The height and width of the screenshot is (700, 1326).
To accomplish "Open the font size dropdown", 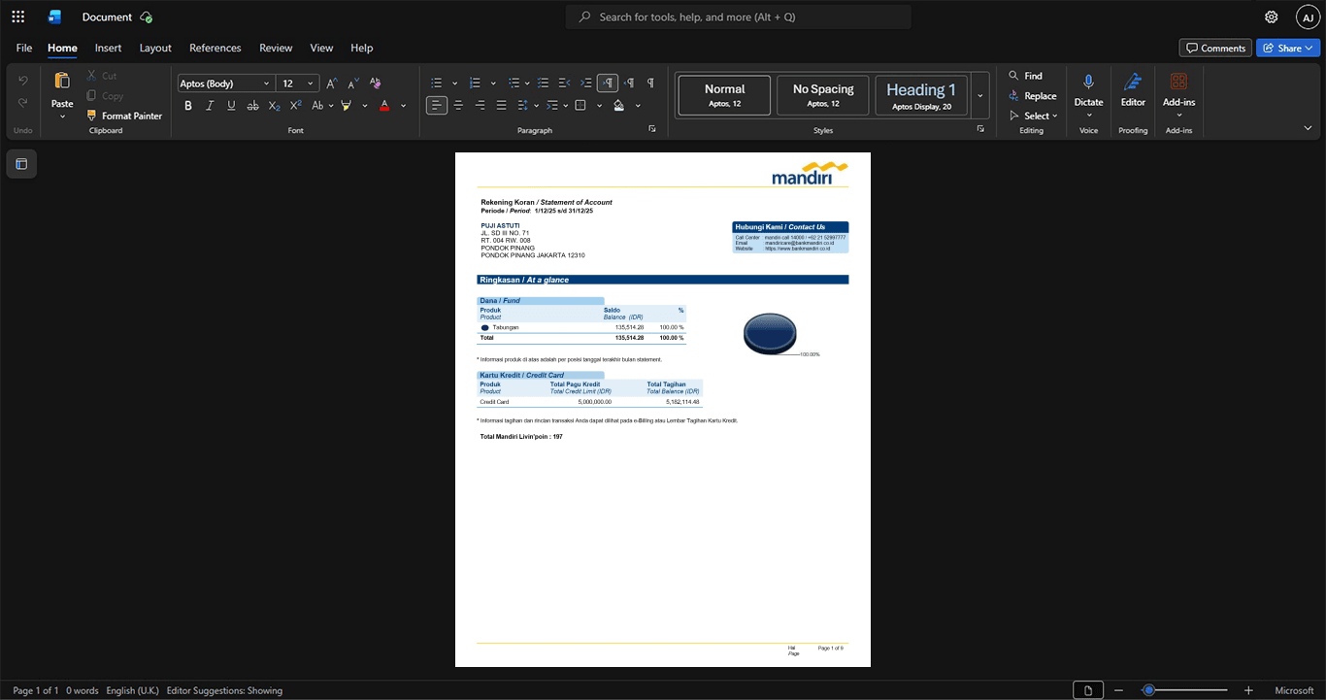I will pos(311,83).
